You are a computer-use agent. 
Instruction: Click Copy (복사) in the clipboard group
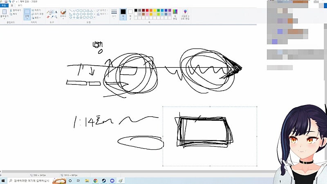click(13, 14)
